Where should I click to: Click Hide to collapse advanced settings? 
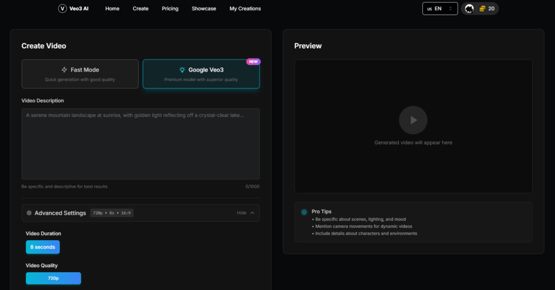tap(242, 213)
